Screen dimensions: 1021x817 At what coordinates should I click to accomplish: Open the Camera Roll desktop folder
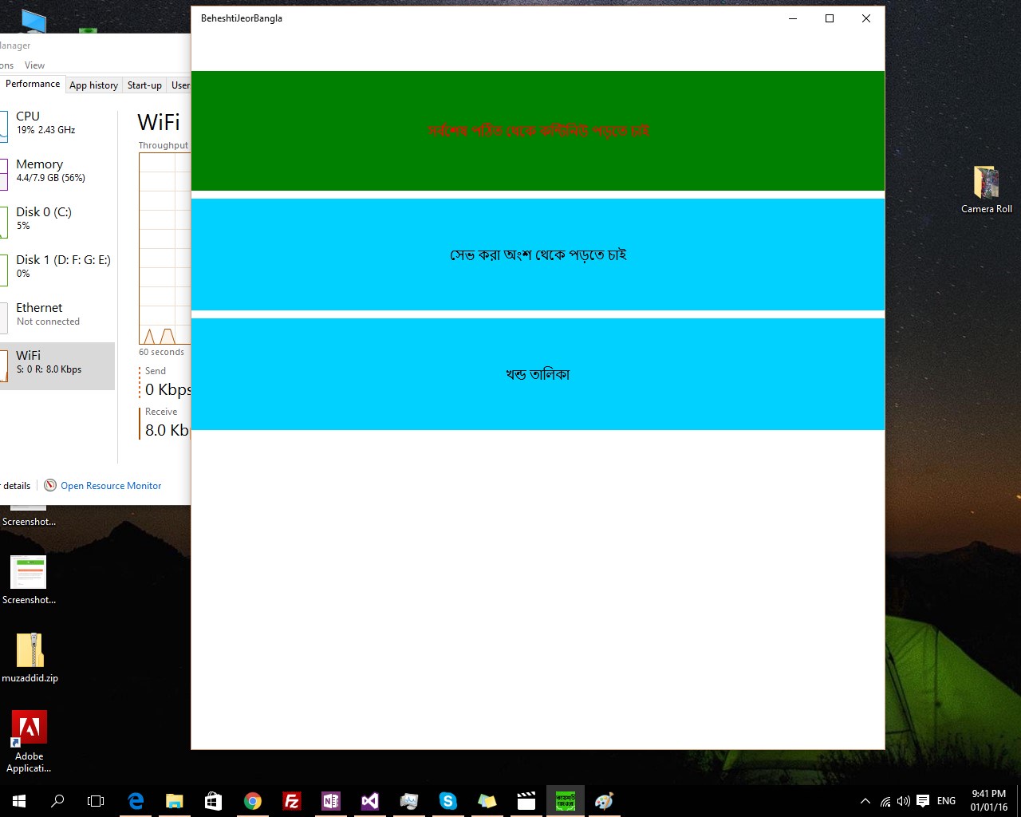click(x=987, y=190)
